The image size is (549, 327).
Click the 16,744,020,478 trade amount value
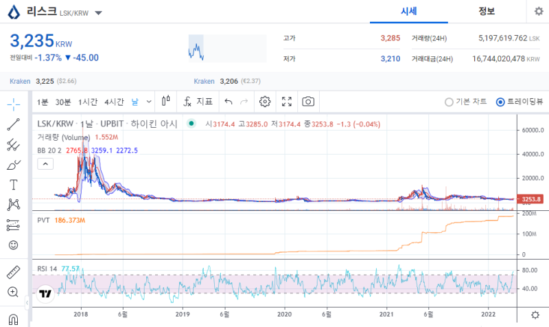click(x=499, y=58)
